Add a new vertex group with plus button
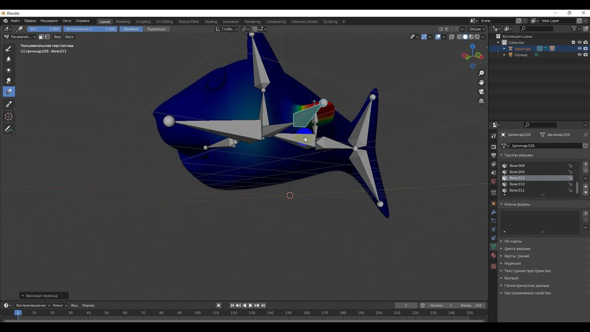 (x=586, y=164)
